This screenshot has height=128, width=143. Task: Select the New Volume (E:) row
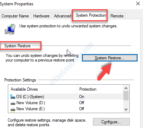pyautogui.click(x=66, y=109)
